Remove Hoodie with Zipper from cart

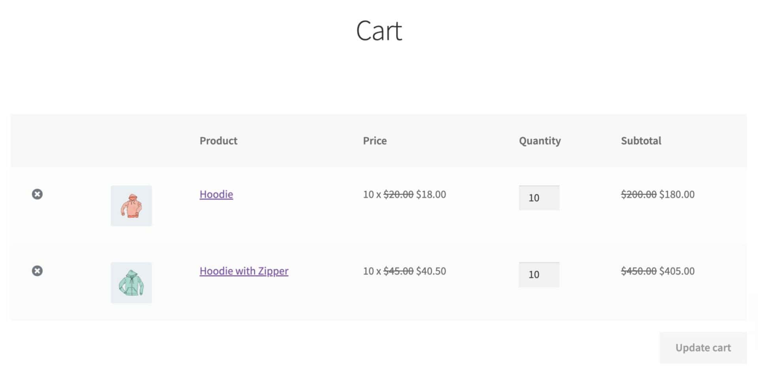click(37, 271)
